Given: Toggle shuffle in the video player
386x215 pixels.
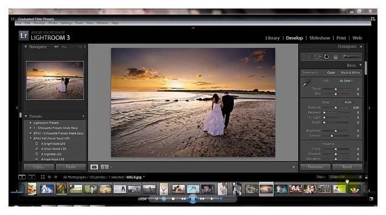Looking at the screenshot, I should tap(157, 199).
